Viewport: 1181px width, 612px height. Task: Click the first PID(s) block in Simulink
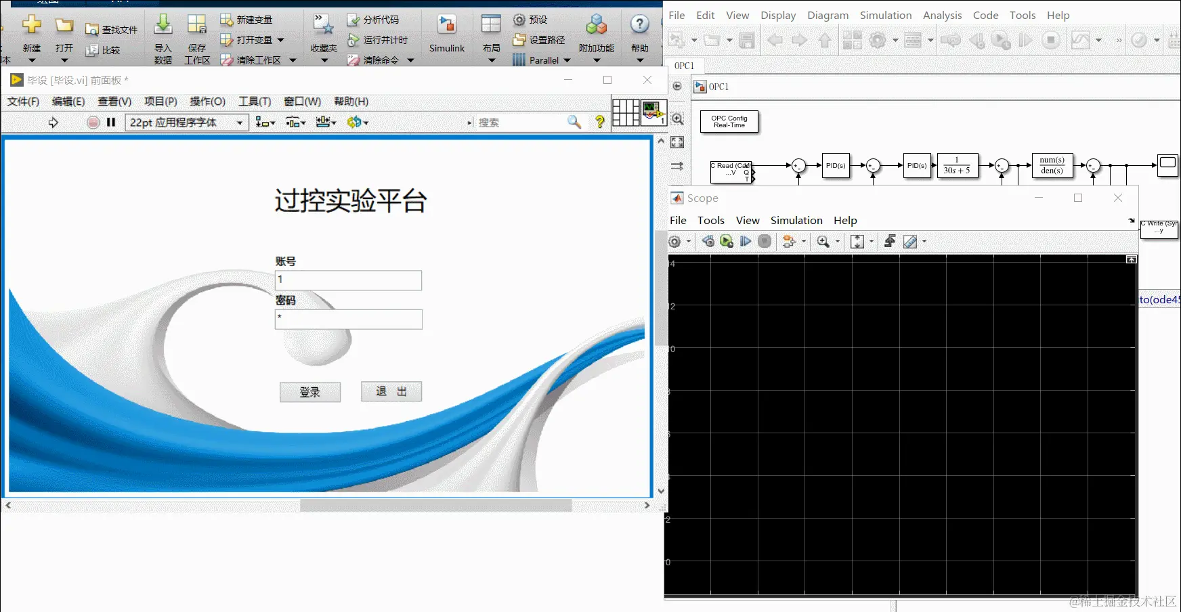coord(836,165)
